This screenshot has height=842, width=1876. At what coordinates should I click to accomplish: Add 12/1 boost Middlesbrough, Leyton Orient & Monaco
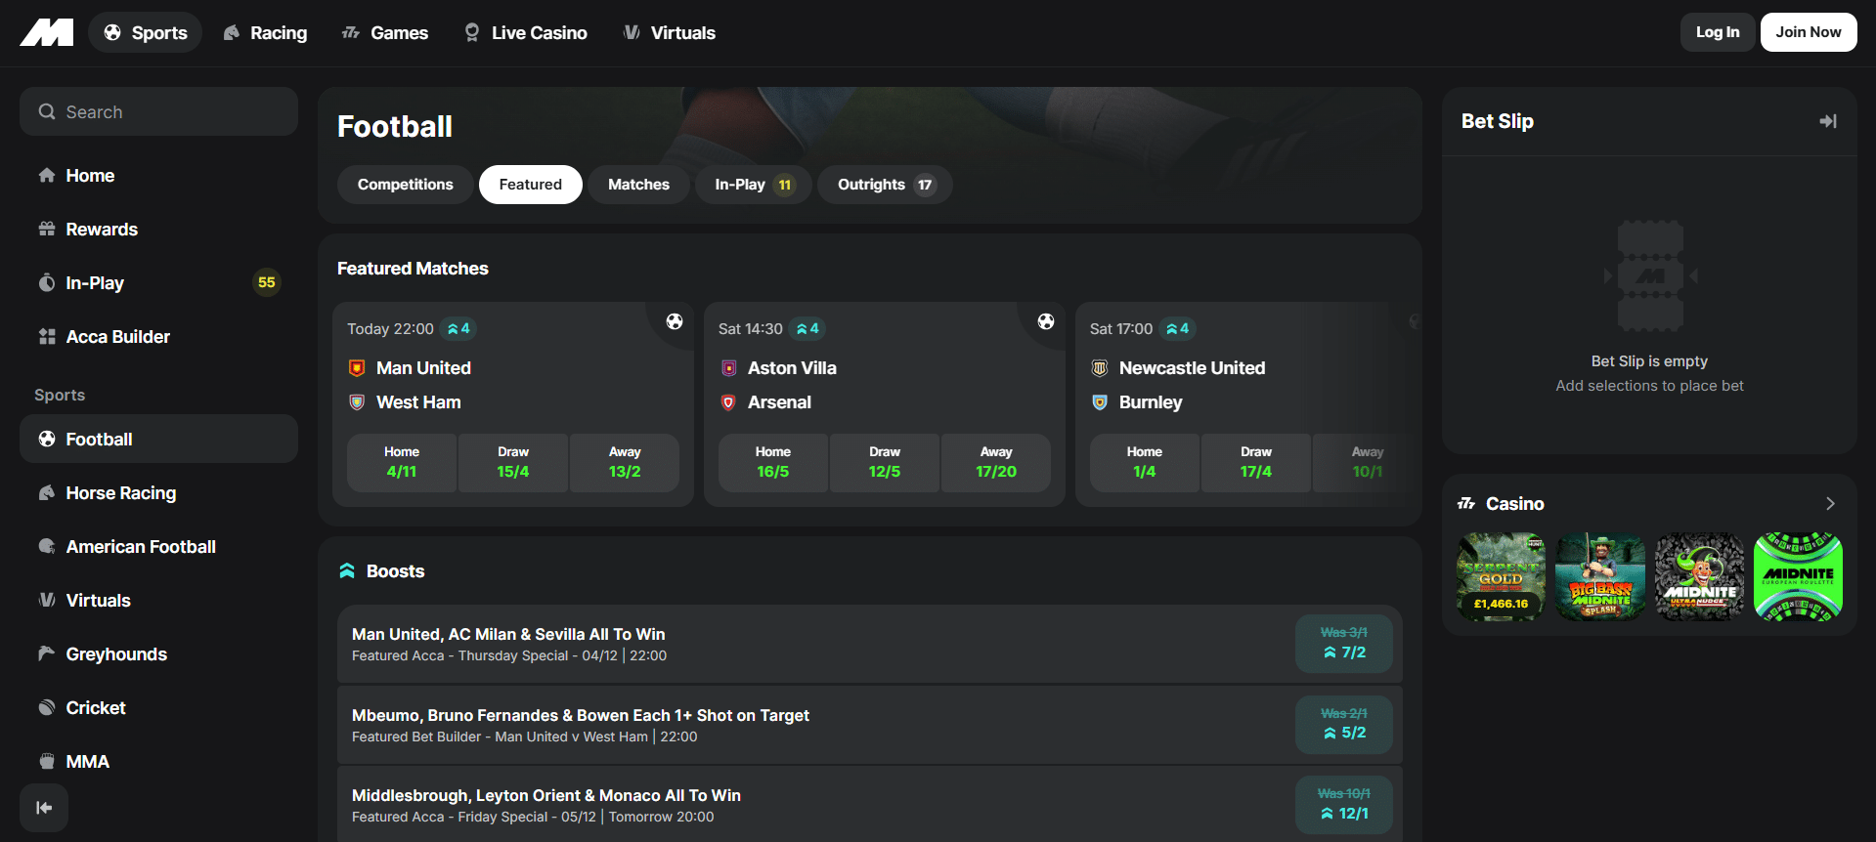point(1344,805)
